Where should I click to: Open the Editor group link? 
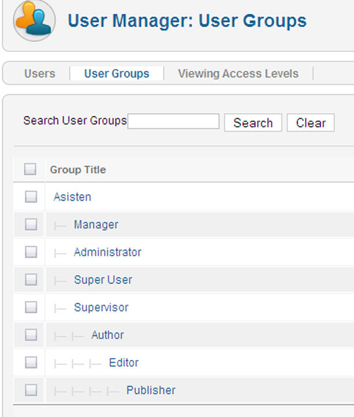tap(124, 363)
